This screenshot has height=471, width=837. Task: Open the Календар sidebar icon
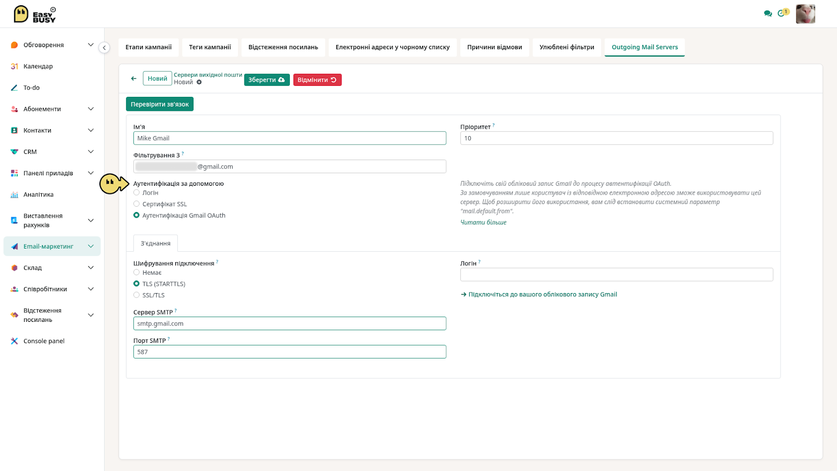click(x=15, y=66)
